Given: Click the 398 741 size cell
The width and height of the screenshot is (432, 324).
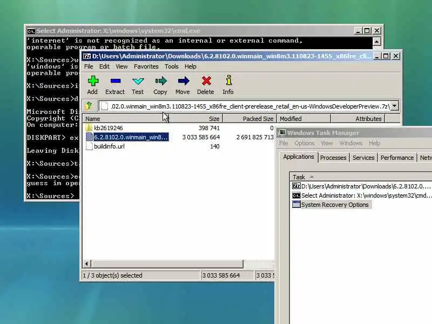Looking at the screenshot, I should click(x=209, y=128).
